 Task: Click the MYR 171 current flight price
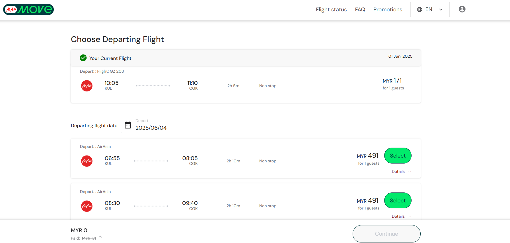coord(392,81)
